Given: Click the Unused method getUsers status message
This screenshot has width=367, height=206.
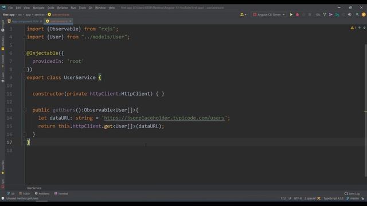Looking at the screenshot, I should pos(22,199).
